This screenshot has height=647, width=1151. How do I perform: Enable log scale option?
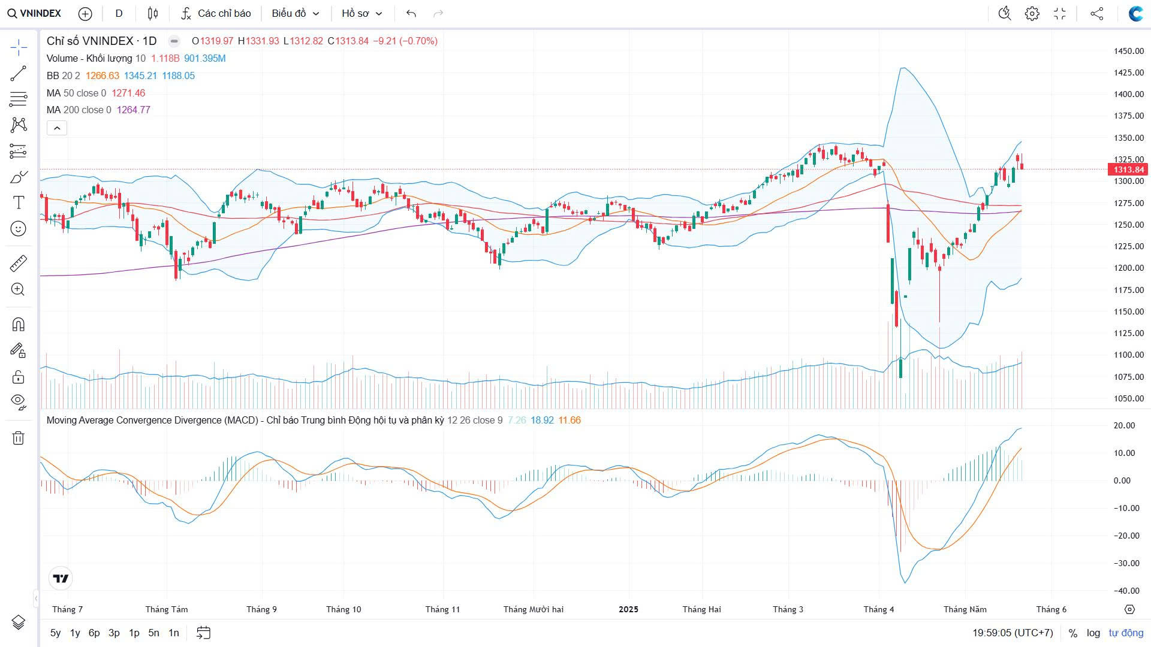[1093, 633]
